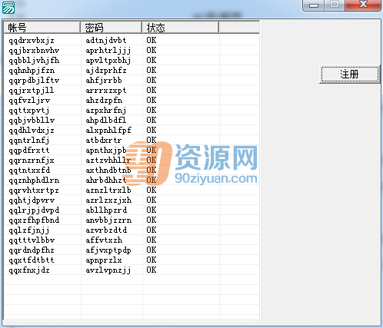Select account qqxfnxjdz
The image size is (383, 328).
(x=29, y=270)
